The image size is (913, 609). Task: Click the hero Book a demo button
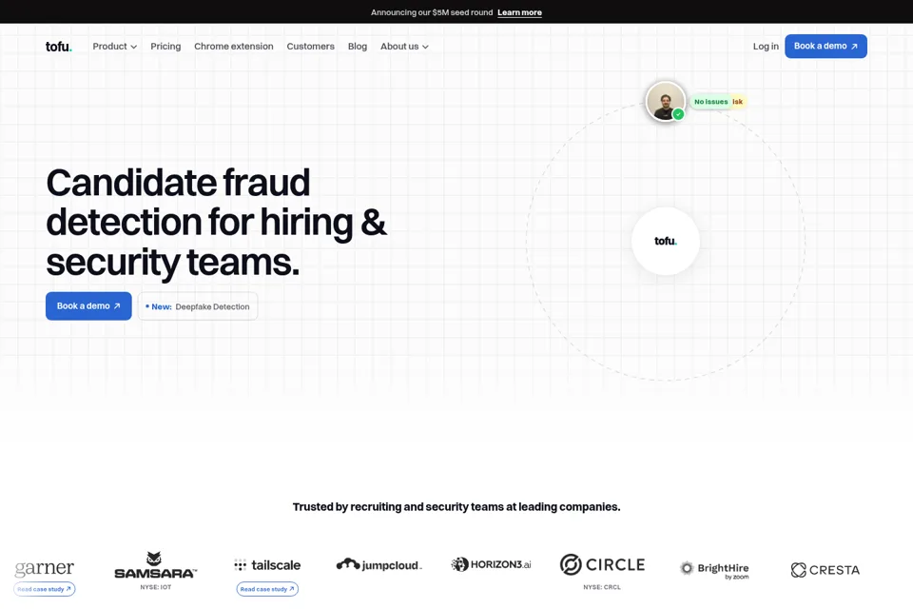88,306
